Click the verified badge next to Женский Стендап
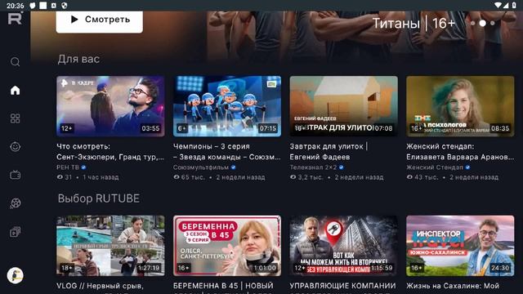The width and height of the screenshot is (523, 294). [467, 167]
